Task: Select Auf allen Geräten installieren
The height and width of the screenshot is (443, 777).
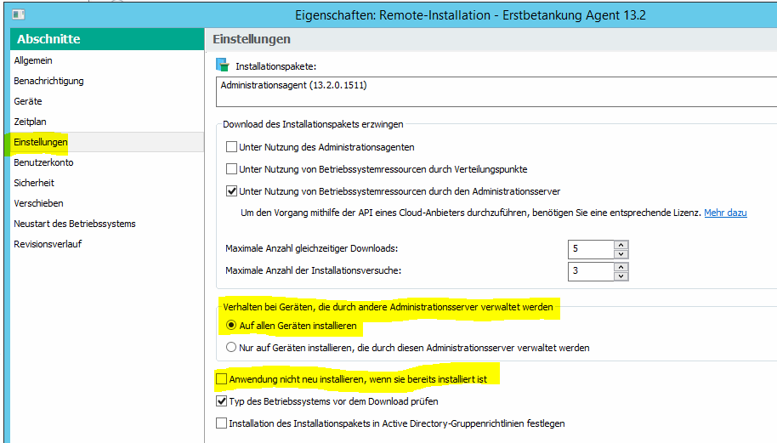Action: coord(231,326)
